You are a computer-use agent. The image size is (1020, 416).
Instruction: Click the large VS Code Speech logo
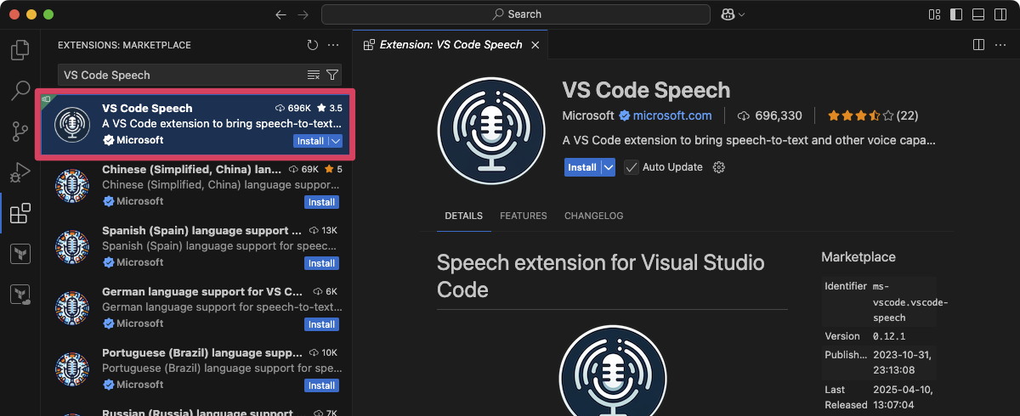[x=491, y=131]
